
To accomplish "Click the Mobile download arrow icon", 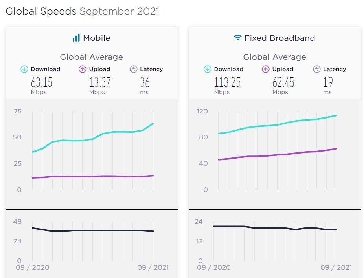I will [24, 69].
